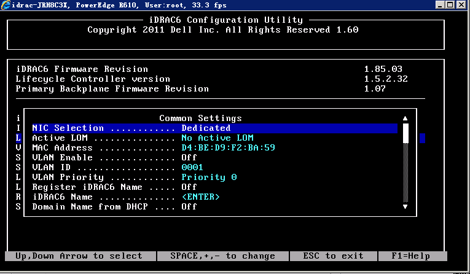Select the VLAN ID label
470x274 pixels.
51,168
